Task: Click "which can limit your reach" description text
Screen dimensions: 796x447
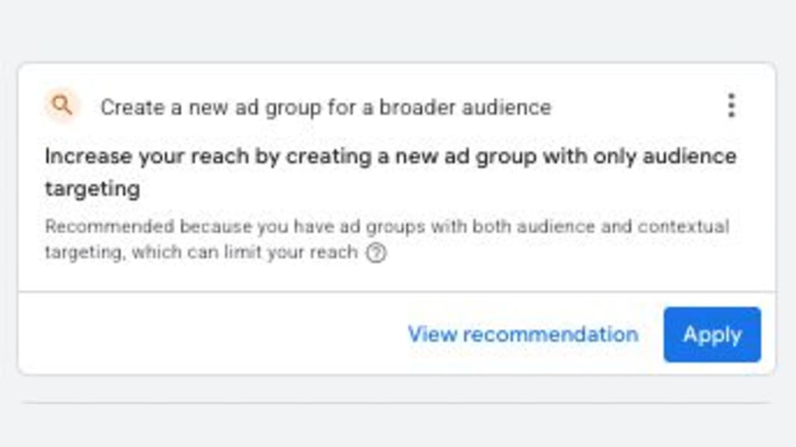Action: click(x=245, y=253)
